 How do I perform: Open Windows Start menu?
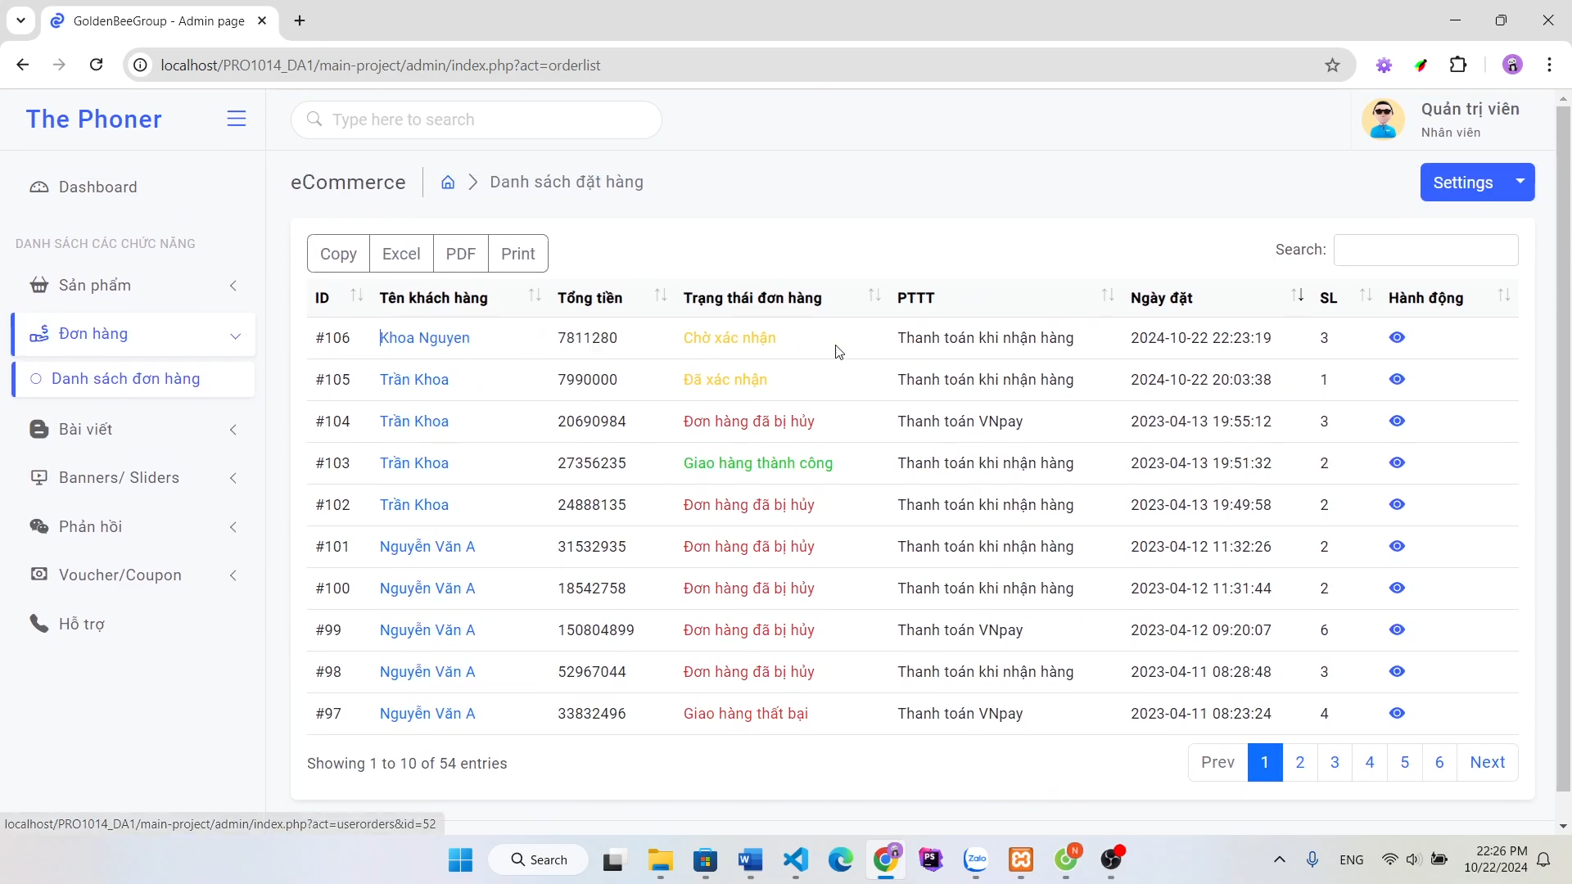point(460,860)
